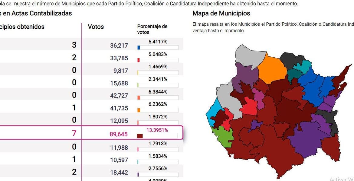Click the purple swatch beside 2.7556%
Image resolution: width=354 pixels, height=181 pixels.
[138, 174]
